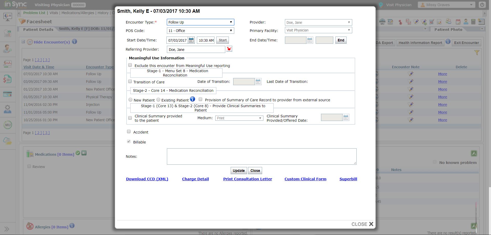Open the Medium dropdown showing Print

(239, 118)
